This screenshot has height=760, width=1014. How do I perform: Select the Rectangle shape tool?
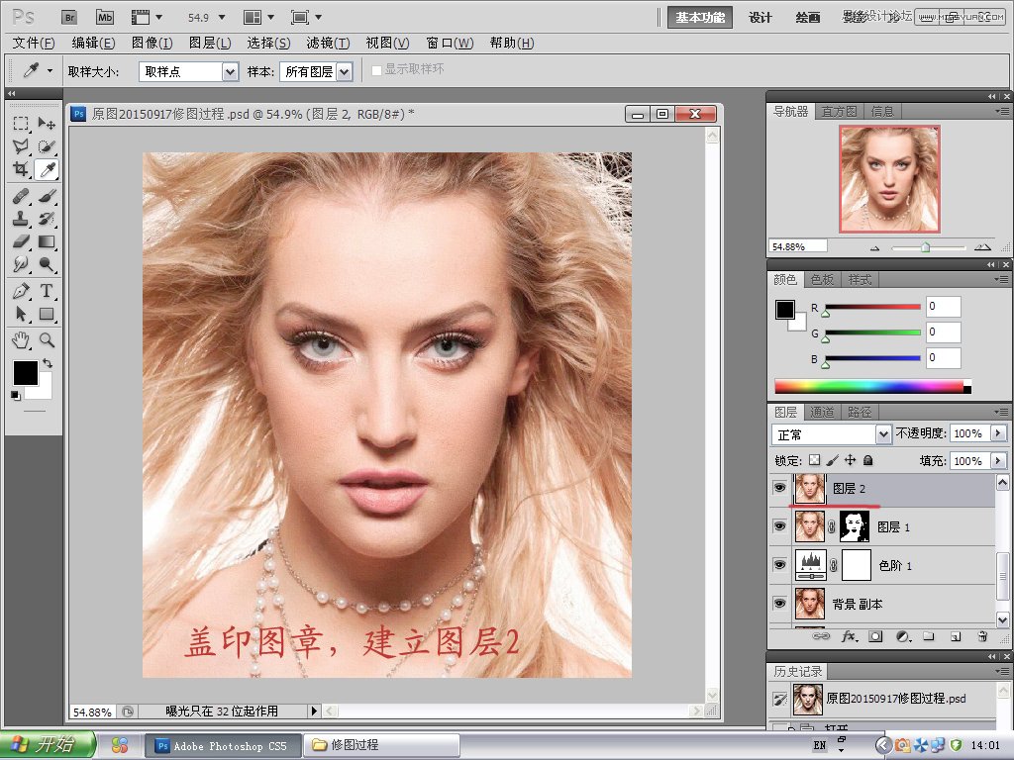[x=47, y=314]
